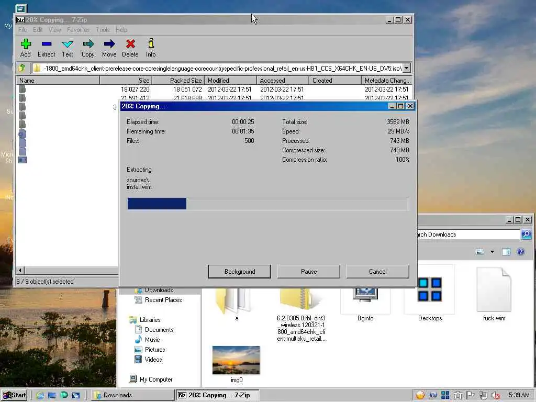Sort file list by Accessed column

point(283,80)
